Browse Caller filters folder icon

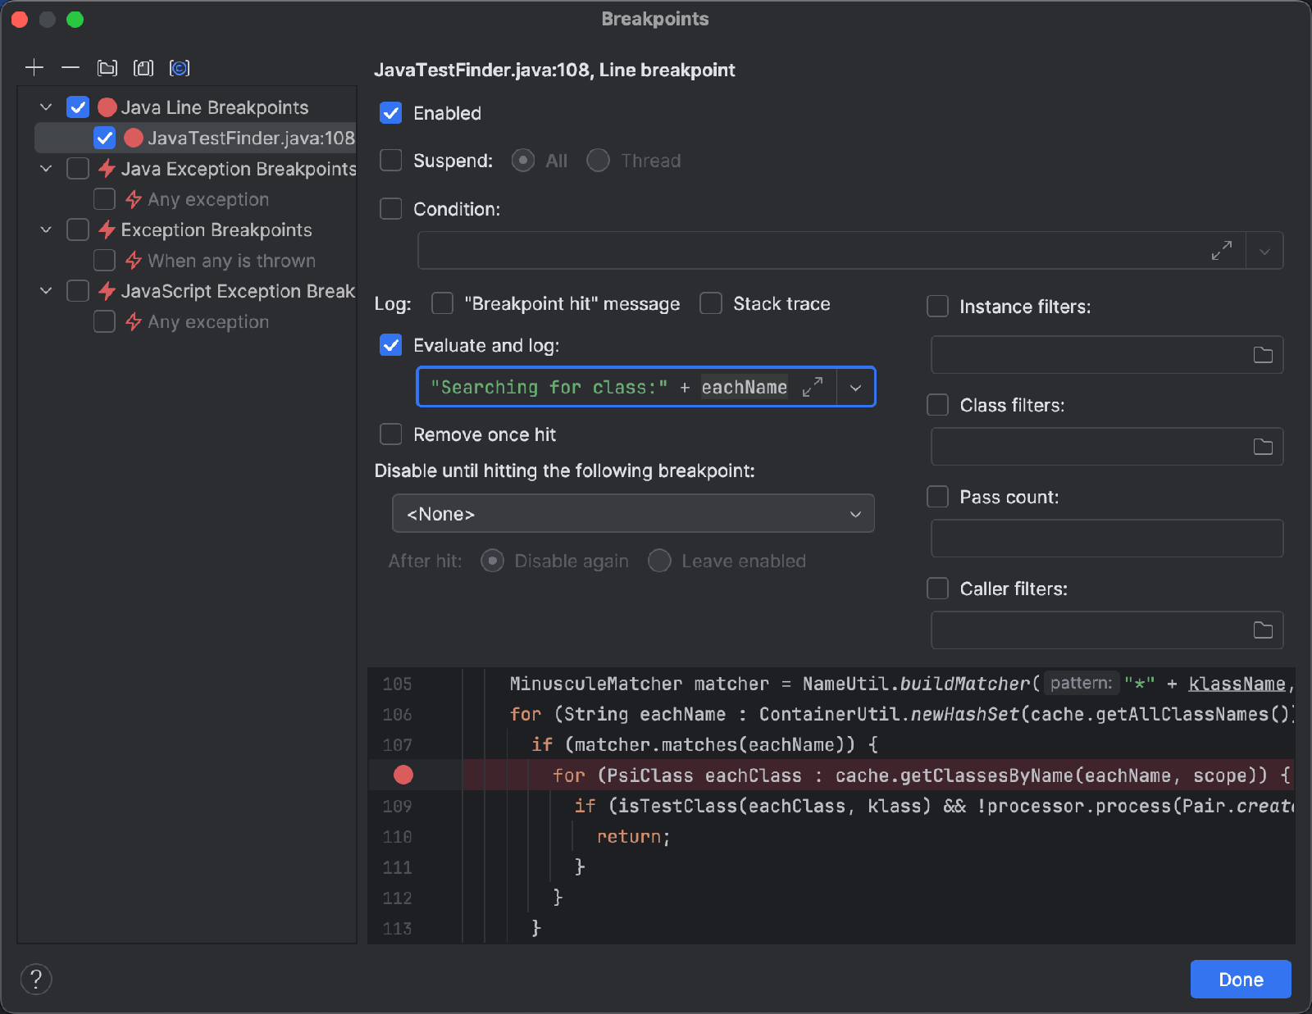[x=1263, y=630]
